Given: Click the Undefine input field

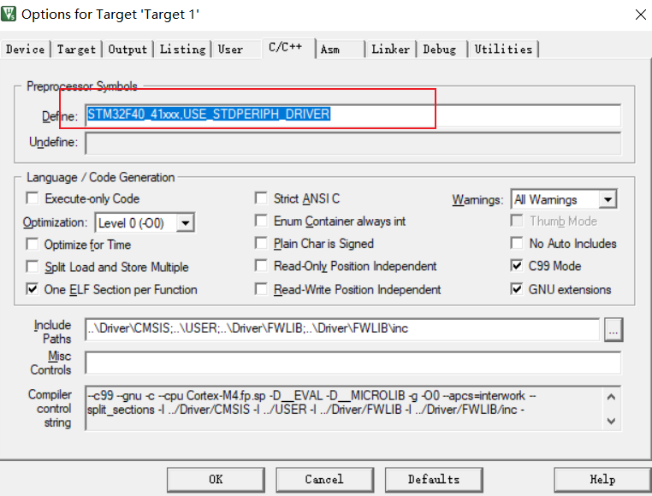Looking at the screenshot, I should pyautogui.click(x=353, y=143).
